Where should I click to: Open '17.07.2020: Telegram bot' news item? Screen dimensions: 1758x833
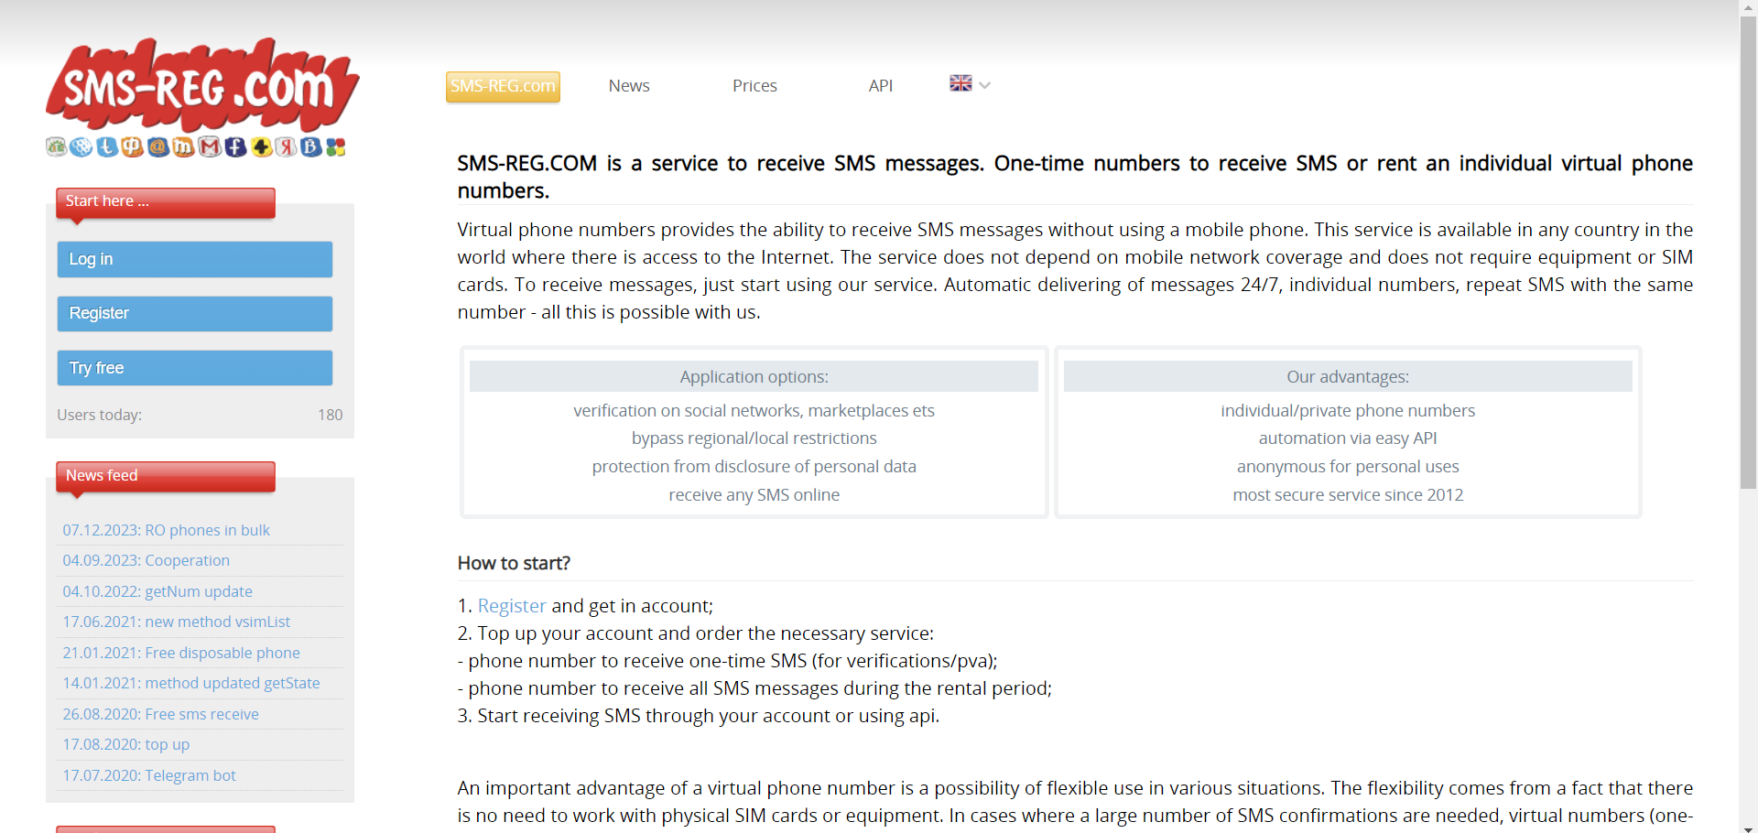(x=149, y=775)
